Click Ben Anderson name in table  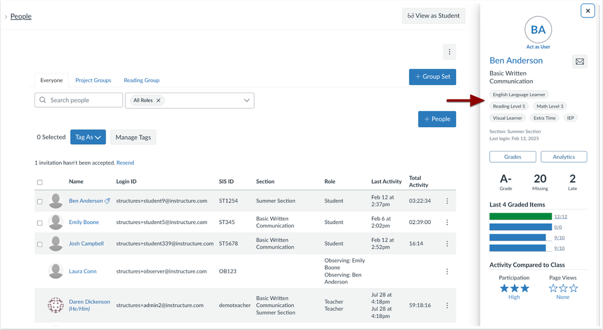86,201
